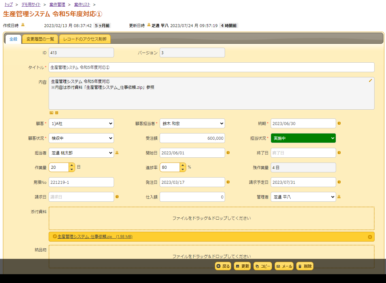Select the 顧客担当者 dropdown 鈴木 和宏

[192, 123]
